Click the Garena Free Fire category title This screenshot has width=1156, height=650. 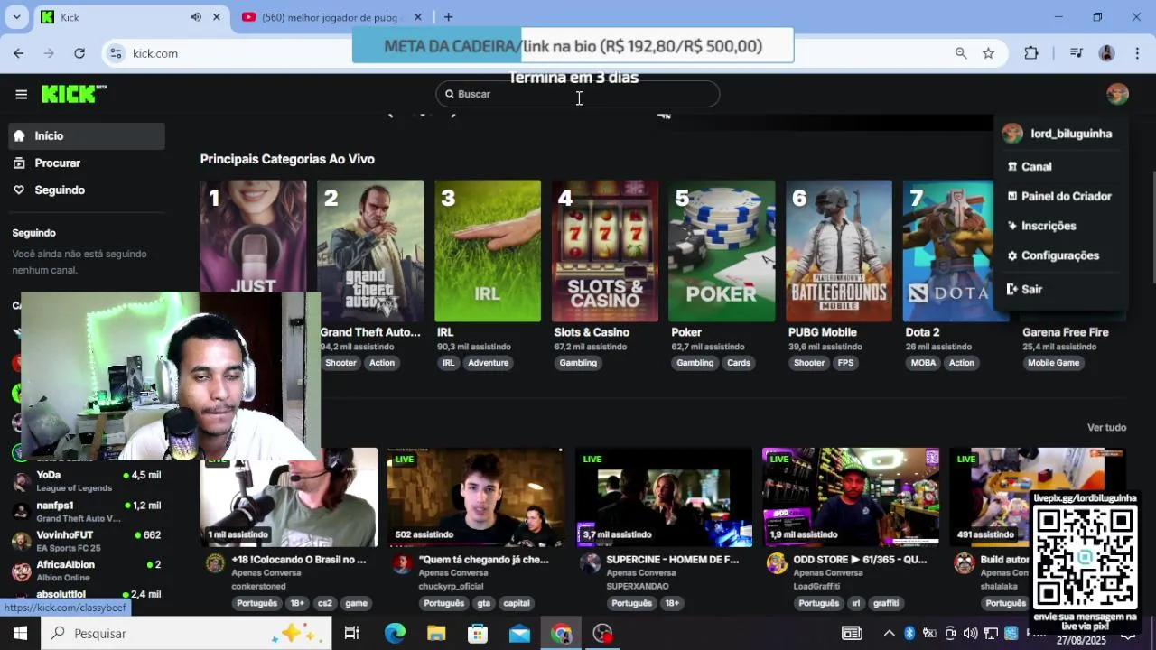pyautogui.click(x=1066, y=332)
